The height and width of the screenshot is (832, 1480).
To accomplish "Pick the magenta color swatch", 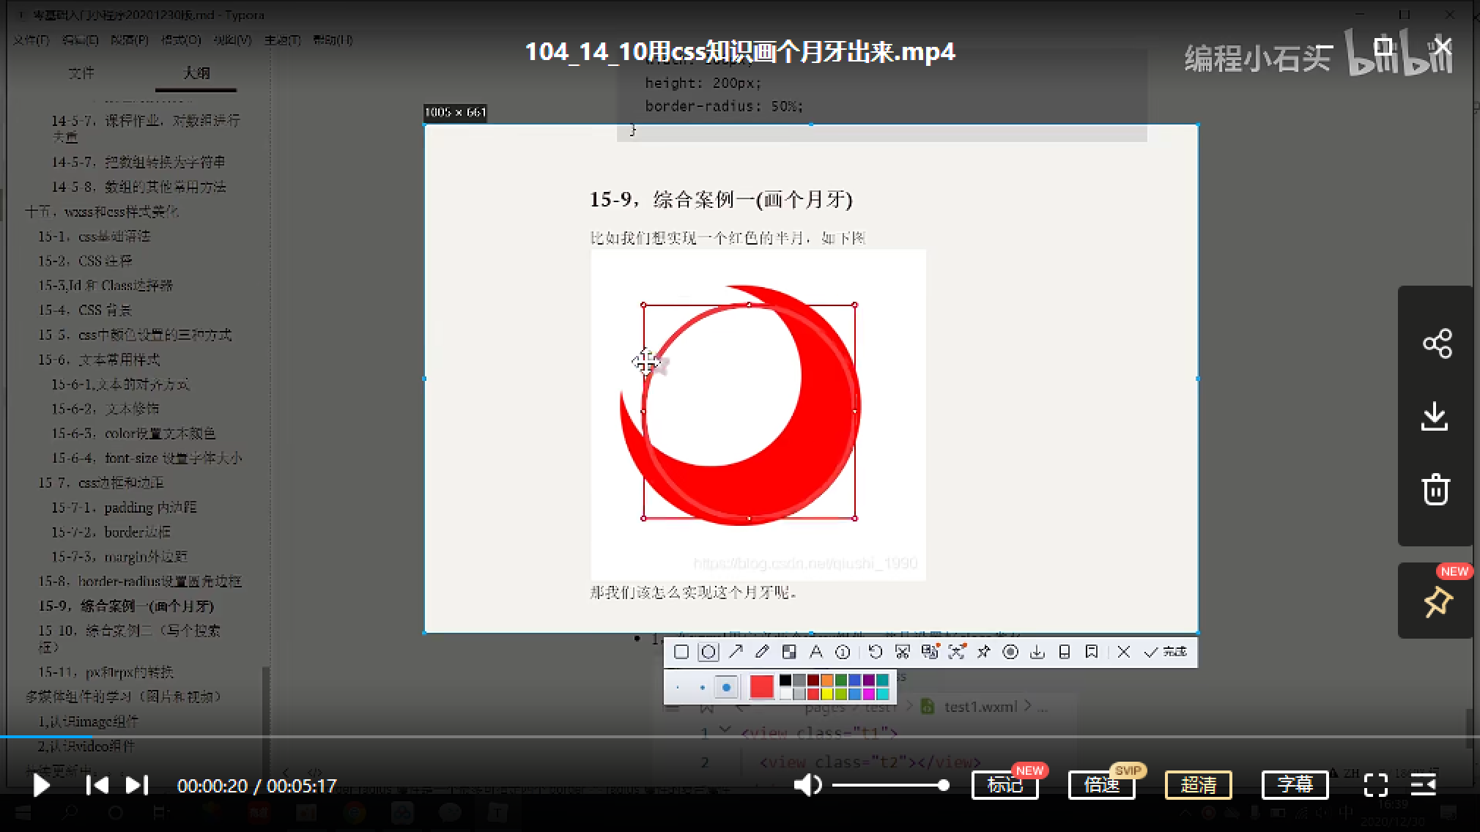I will coord(869,694).
